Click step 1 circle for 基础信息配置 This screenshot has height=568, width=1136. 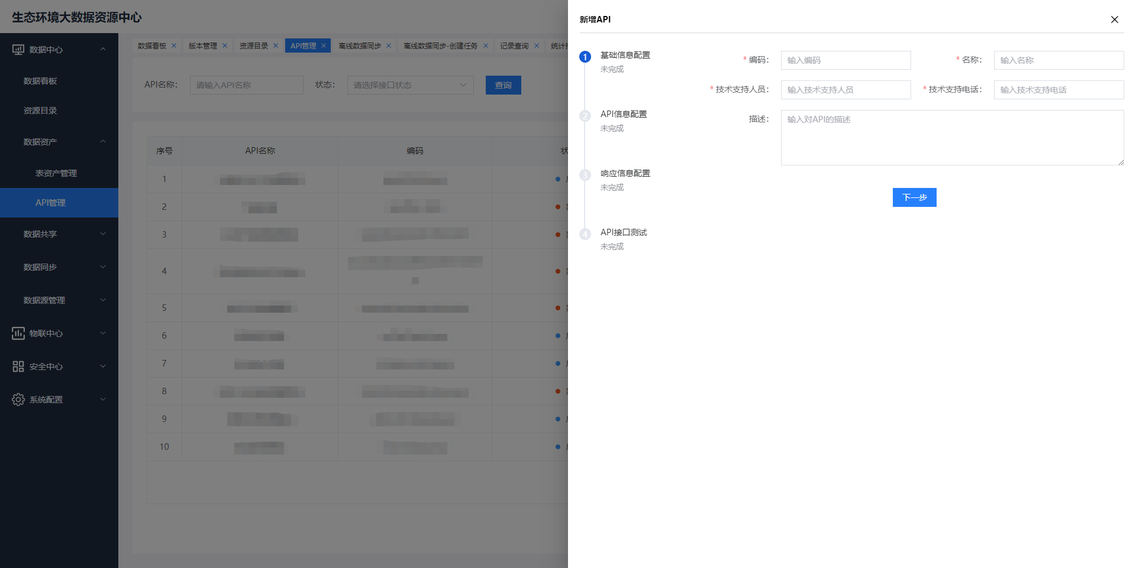pos(585,57)
